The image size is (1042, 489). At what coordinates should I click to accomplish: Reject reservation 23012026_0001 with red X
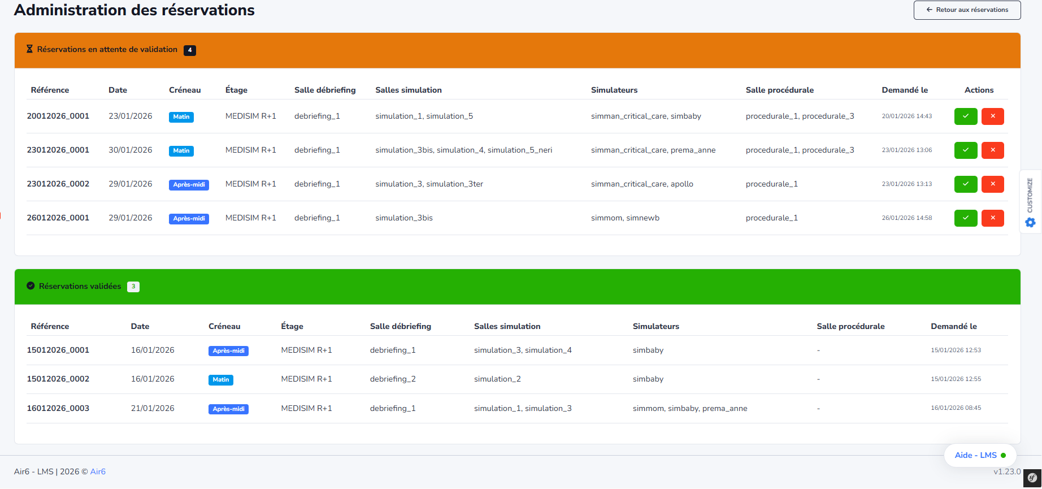pyautogui.click(x=992, y=150)
